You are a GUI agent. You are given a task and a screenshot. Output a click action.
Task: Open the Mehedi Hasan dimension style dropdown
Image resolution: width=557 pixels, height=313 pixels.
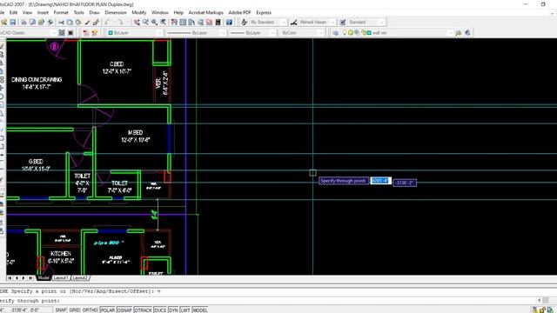[x=332, y=22]
